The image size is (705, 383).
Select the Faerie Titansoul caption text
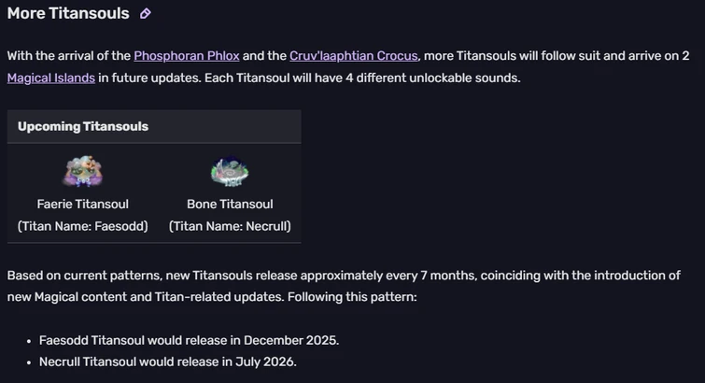click(x=82, y=204)
